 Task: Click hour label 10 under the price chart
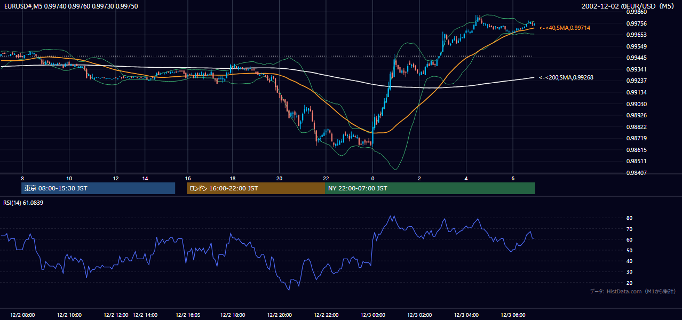[69, 178]
